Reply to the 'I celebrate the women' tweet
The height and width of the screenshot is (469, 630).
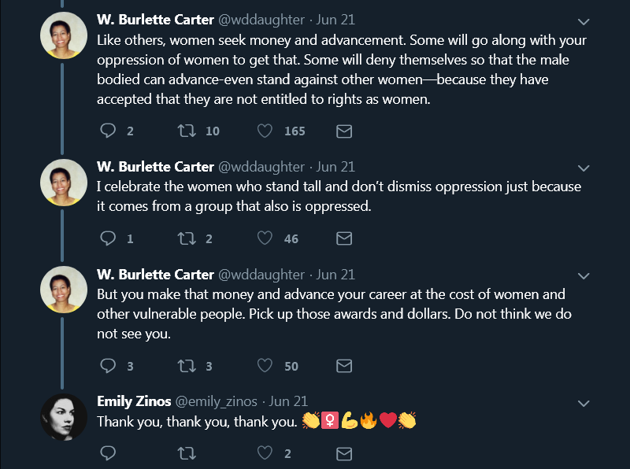tap(109, 238)
